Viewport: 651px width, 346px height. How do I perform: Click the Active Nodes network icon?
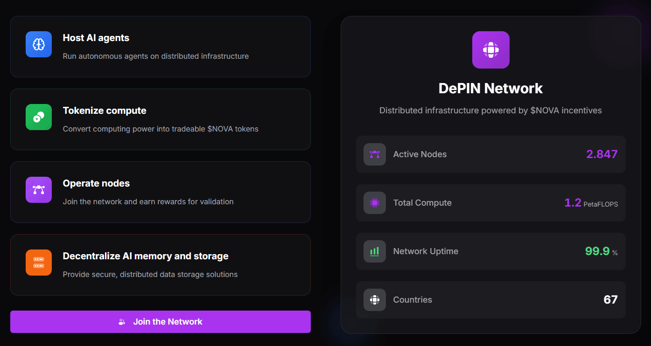click(x=375, y=154)
